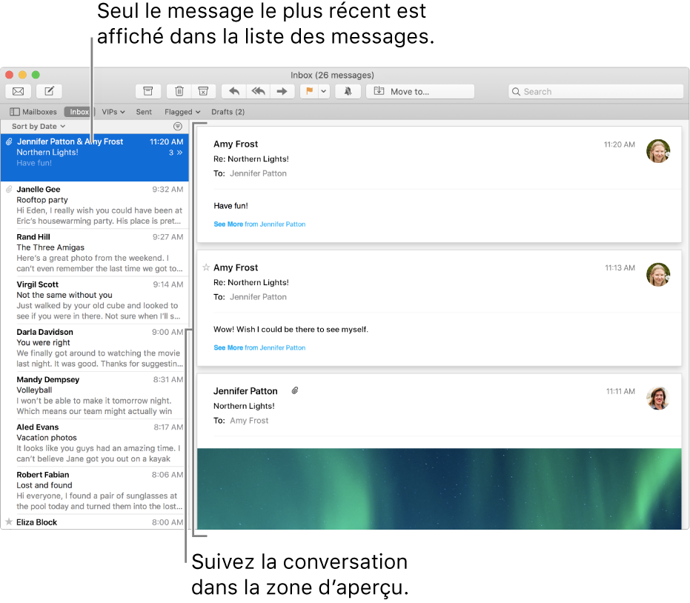Click Amy Frost's avatar in the 11:20 AM message

pyautogui.click(x=658, y=151)
